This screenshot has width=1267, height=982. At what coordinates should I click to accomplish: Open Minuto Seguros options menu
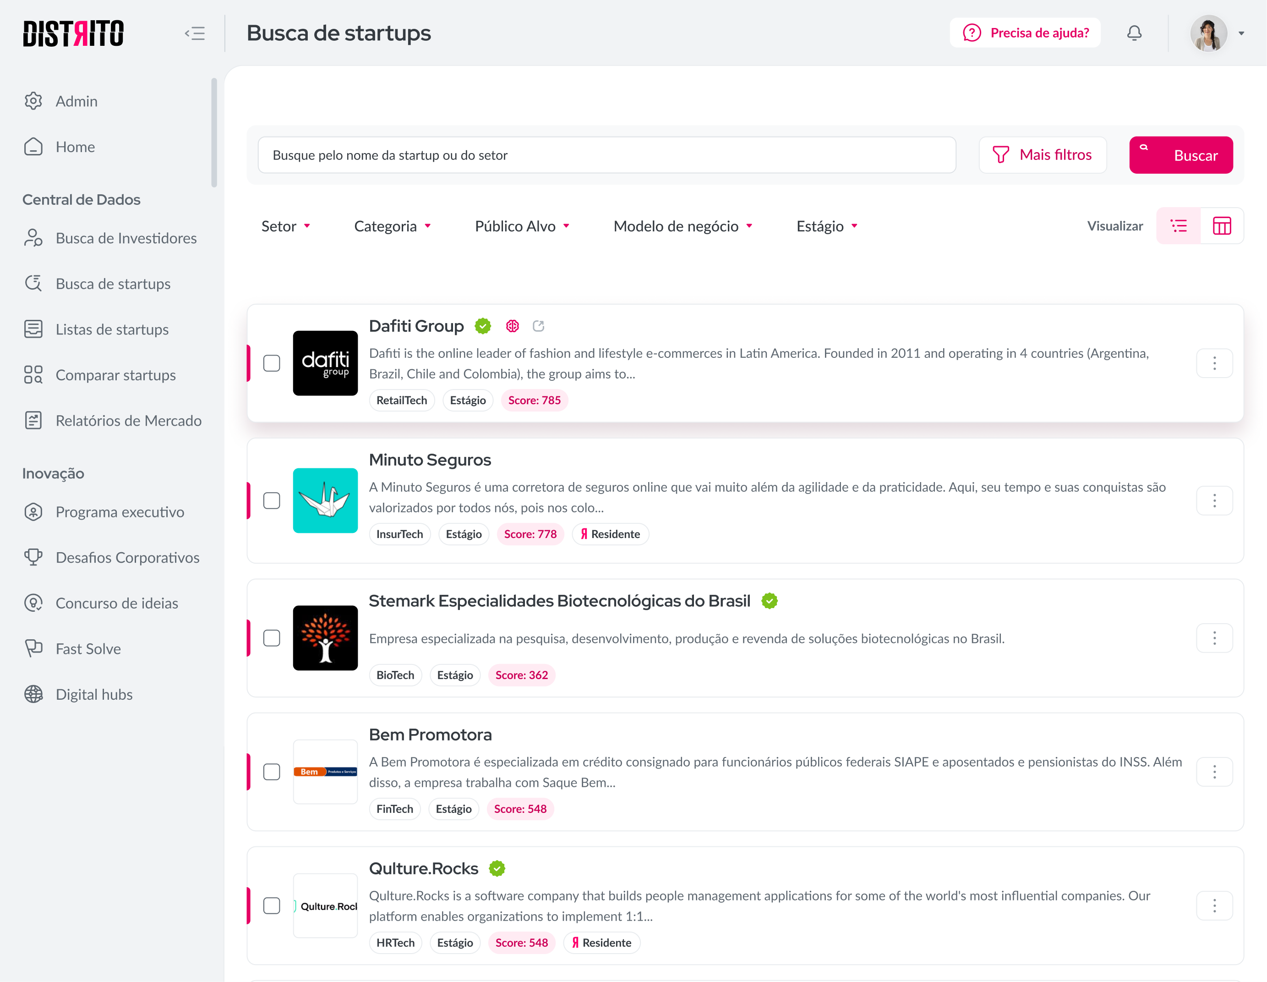[x=1214, y=501]
